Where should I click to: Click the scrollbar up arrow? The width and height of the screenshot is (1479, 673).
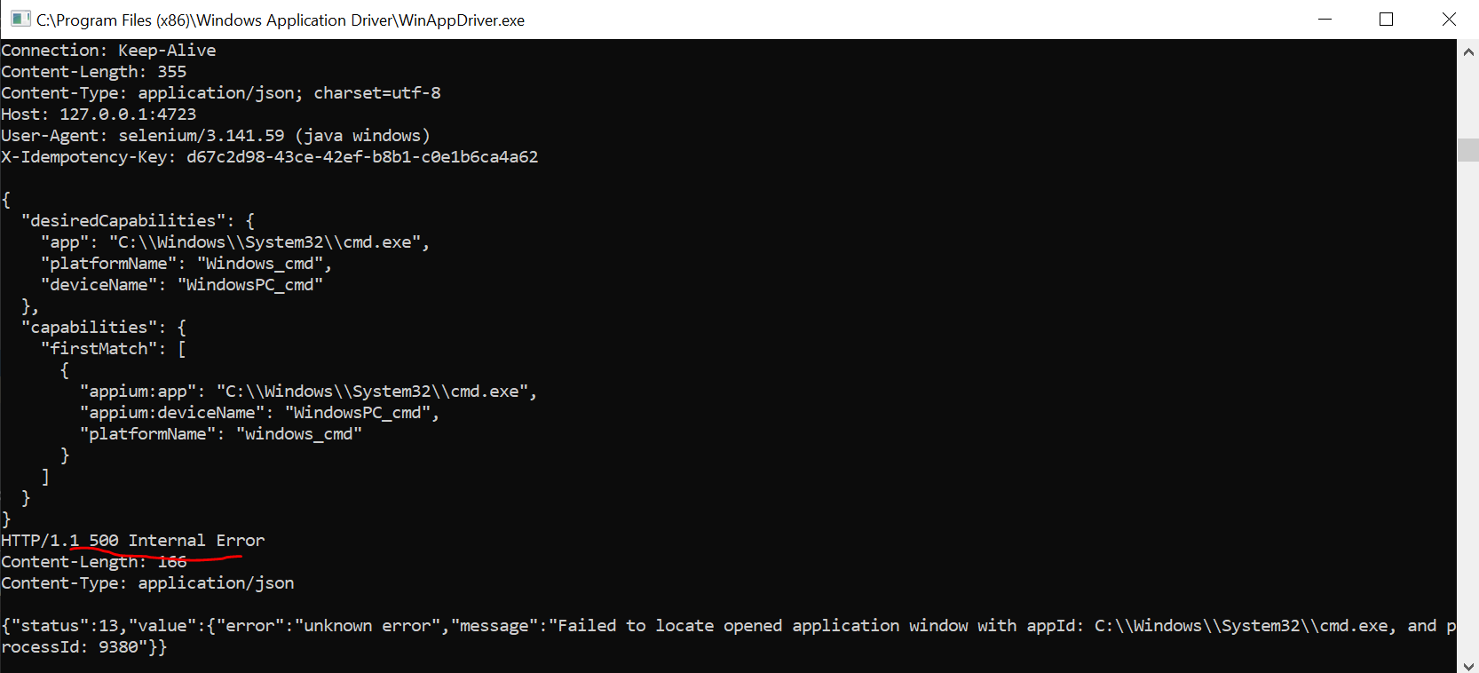1469,51
